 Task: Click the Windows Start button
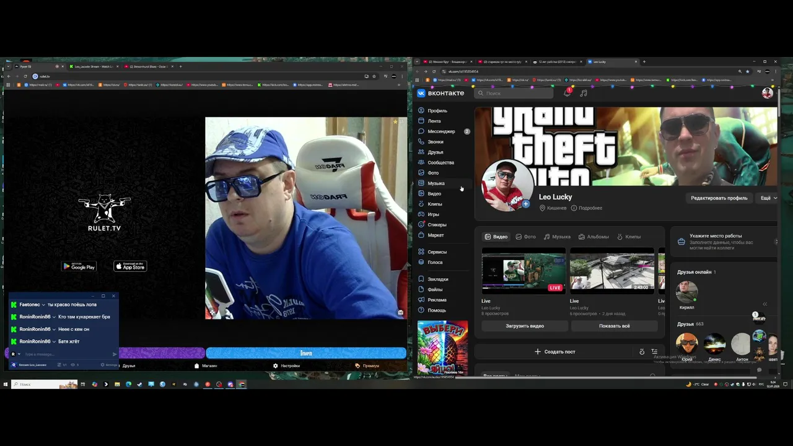(x=6, y=384)
